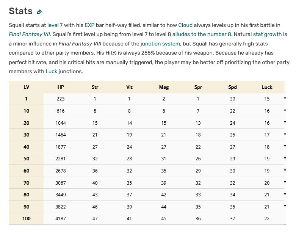
Task: Select level '20' row header
Action: [26, 123]
